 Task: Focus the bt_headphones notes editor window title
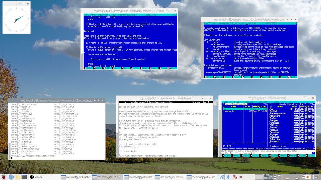[164, 98]
